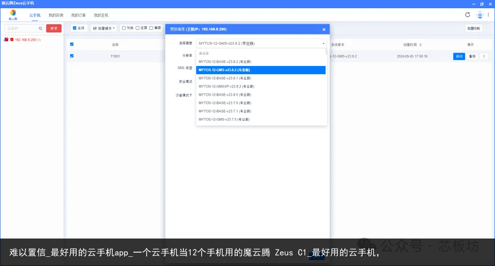The image size is (495, 266).
Task: Click the red search button
Action: (54, 28)
